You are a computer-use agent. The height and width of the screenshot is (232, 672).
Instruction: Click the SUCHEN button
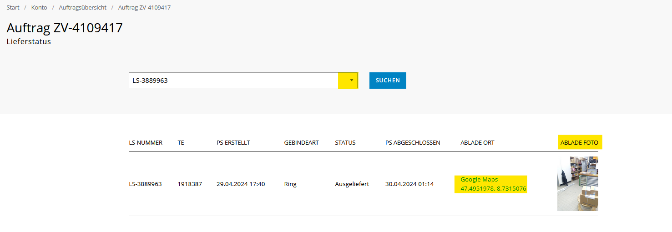[x=388, y=81]
